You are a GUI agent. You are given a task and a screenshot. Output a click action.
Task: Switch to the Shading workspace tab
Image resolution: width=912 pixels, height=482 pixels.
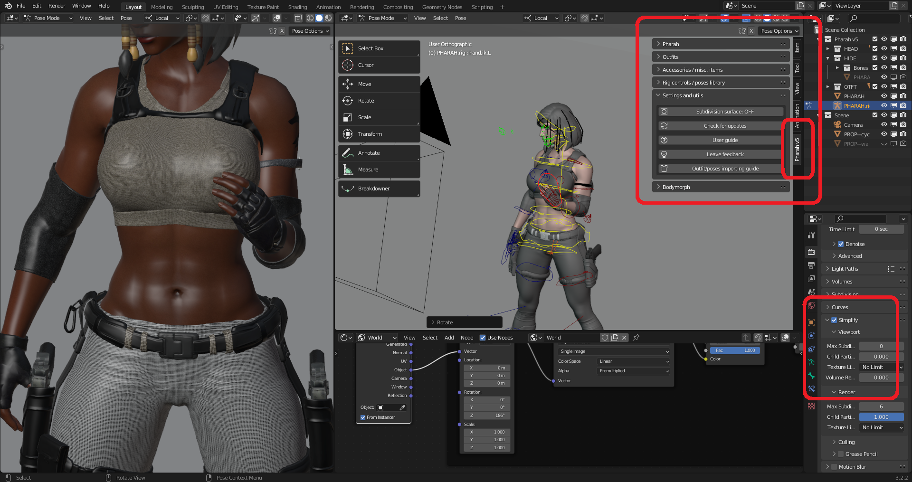click(297, 7)
